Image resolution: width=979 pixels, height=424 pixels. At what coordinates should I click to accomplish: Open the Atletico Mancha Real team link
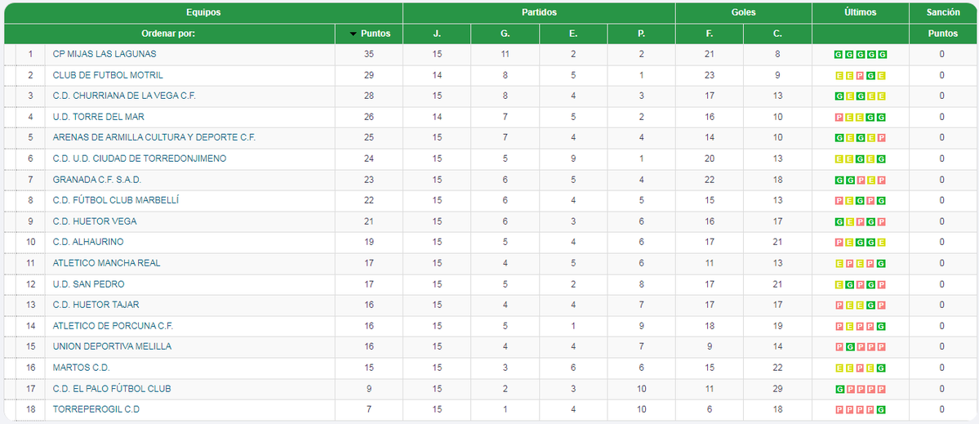click(106, 263)
